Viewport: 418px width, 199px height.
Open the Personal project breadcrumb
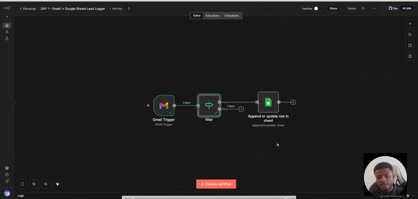coord(28,8)
